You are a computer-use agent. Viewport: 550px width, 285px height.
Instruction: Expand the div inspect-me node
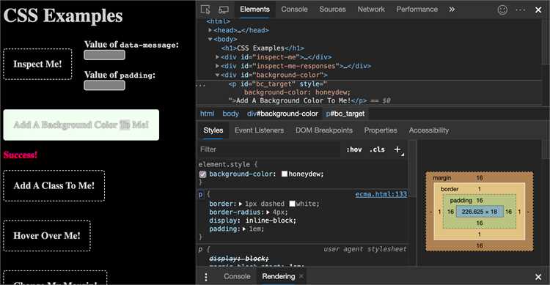218,57
